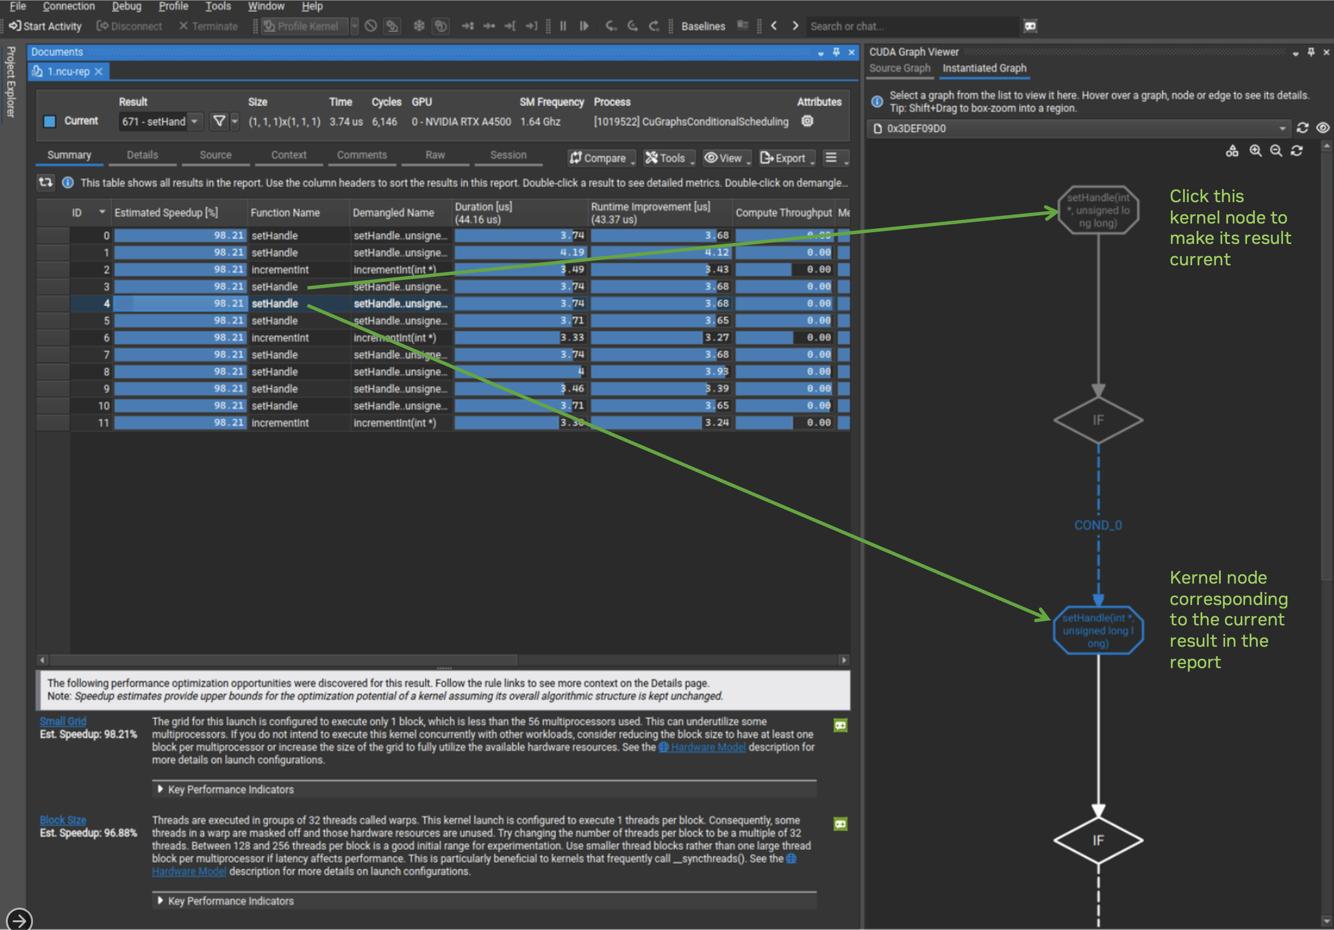Open the Compare dropdown button
This screenshot has height=930, width=1334.
tap(601, 158)
